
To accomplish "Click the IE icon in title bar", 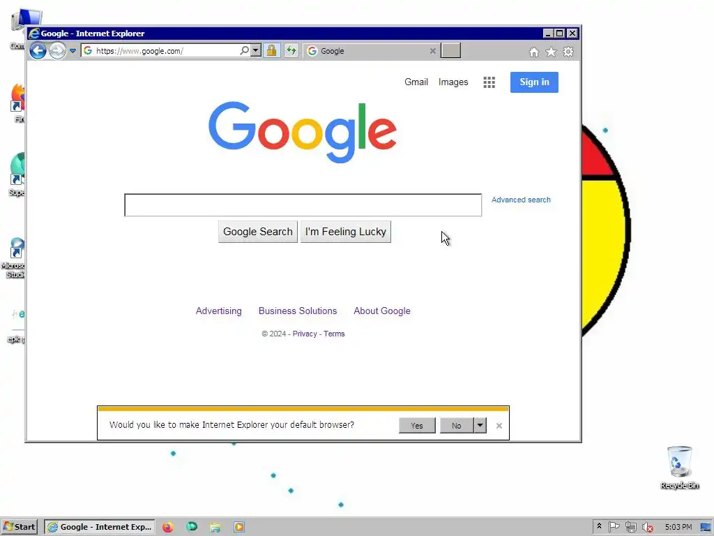I will pos(34,33).
